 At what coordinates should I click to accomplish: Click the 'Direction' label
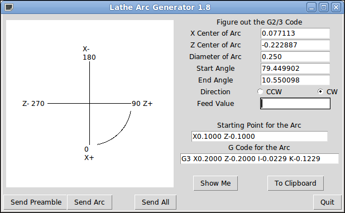[215, 91]
